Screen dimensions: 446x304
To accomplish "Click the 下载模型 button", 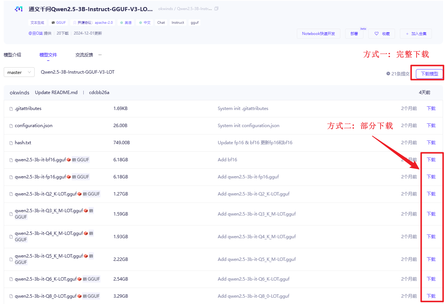I will [x=429, y=74].
